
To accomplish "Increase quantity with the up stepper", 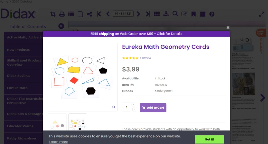I will (x=133, y=105).
